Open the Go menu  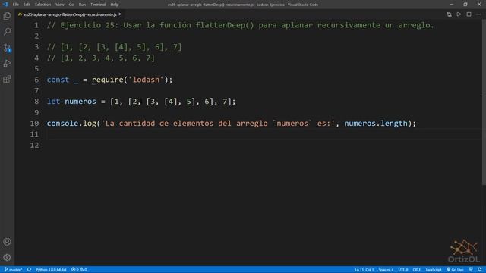(71, 5)
